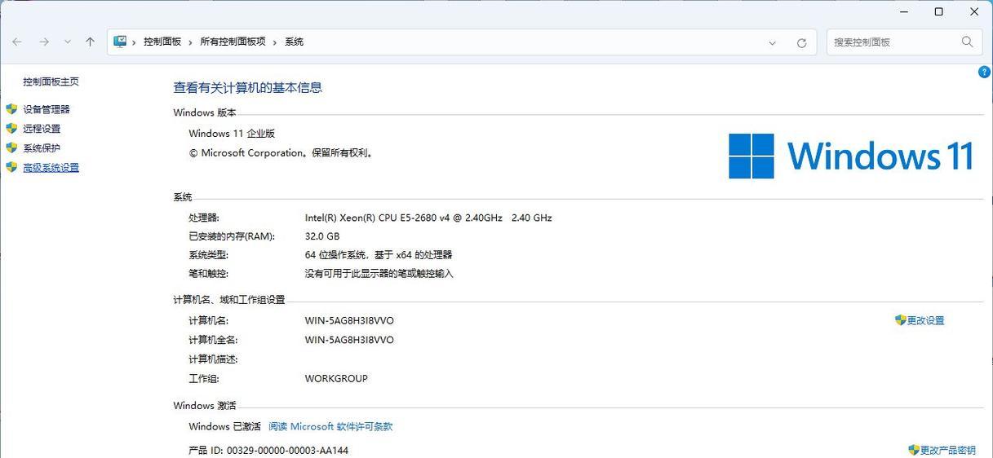Select section header Windows 激活
993x458 pixels.
[x=205, y=406]
